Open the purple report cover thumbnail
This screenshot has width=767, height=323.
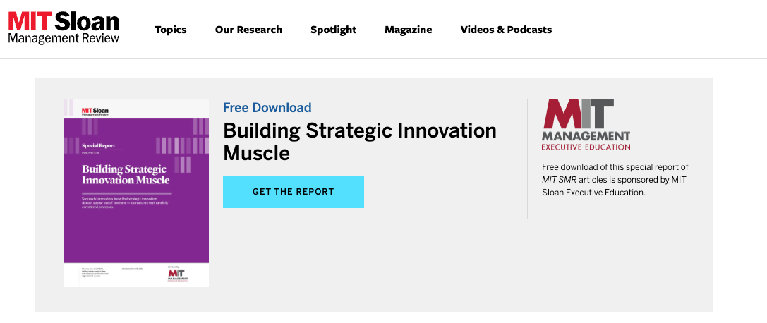point(136,193)
